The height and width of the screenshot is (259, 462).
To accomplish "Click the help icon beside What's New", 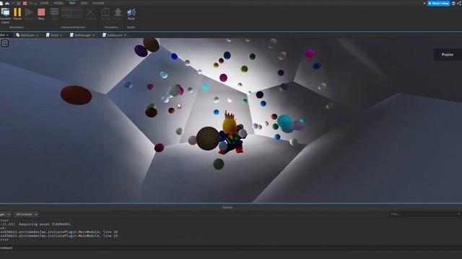I will (x=453, y=3).
